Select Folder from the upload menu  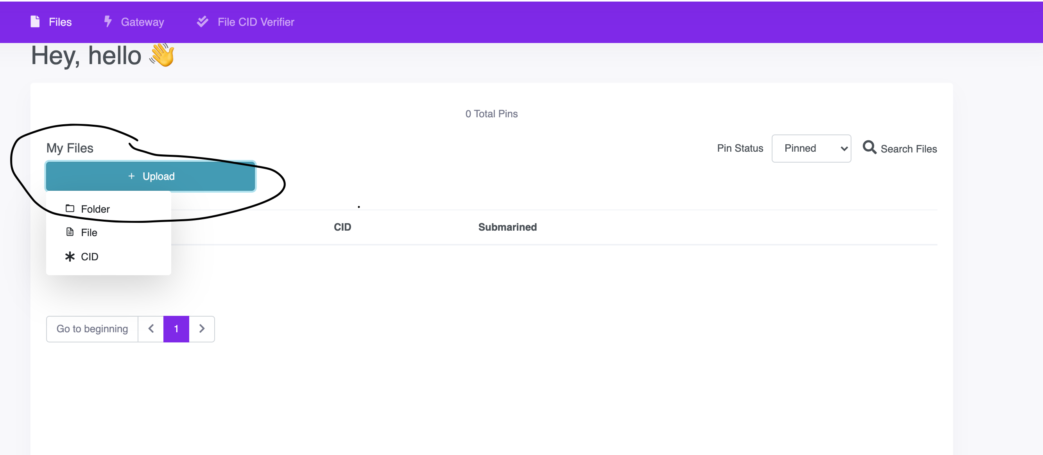[x=95, y=209]
